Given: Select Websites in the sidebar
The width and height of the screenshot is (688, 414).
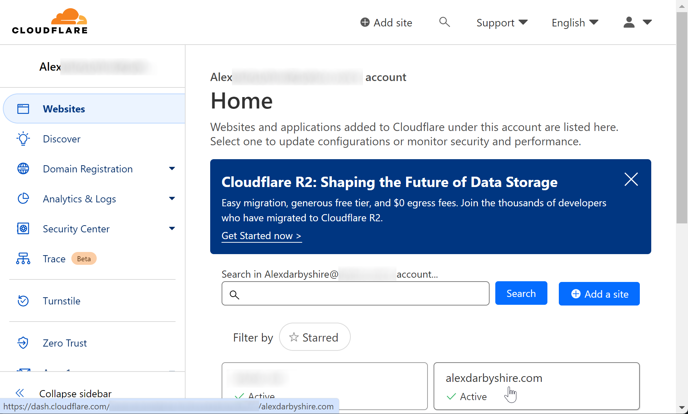Looking at the screenshot, I should 94,109.
